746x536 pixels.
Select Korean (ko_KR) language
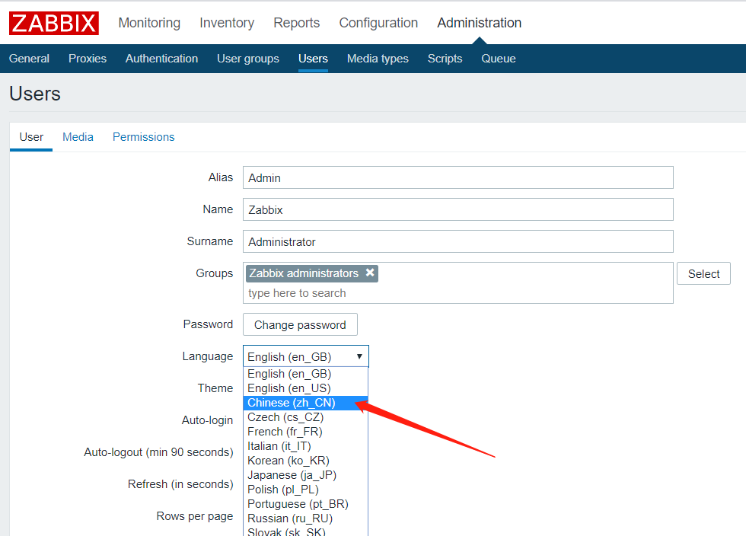click(x=305, y=461)
